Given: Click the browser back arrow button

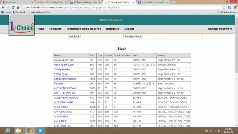Looking at the screenshot, I should (x=3, y=7).
